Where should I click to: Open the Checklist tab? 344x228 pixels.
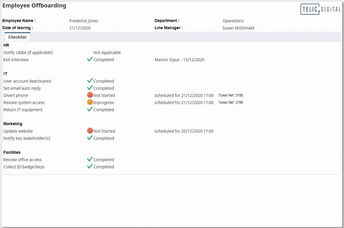[17, 37]
